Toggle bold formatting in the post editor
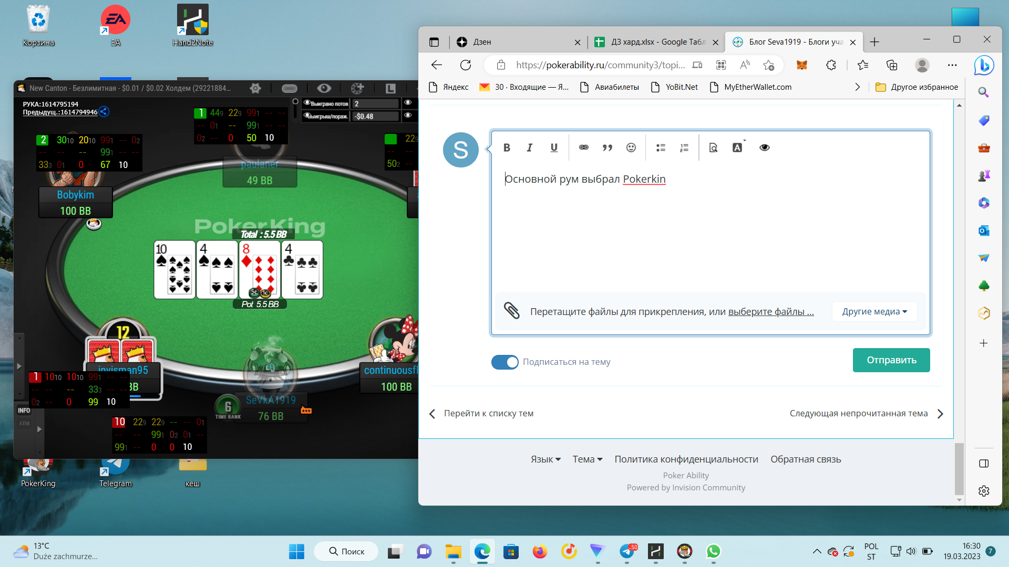The height and width of the screenshot is (567, 1009). pos(507,148)
